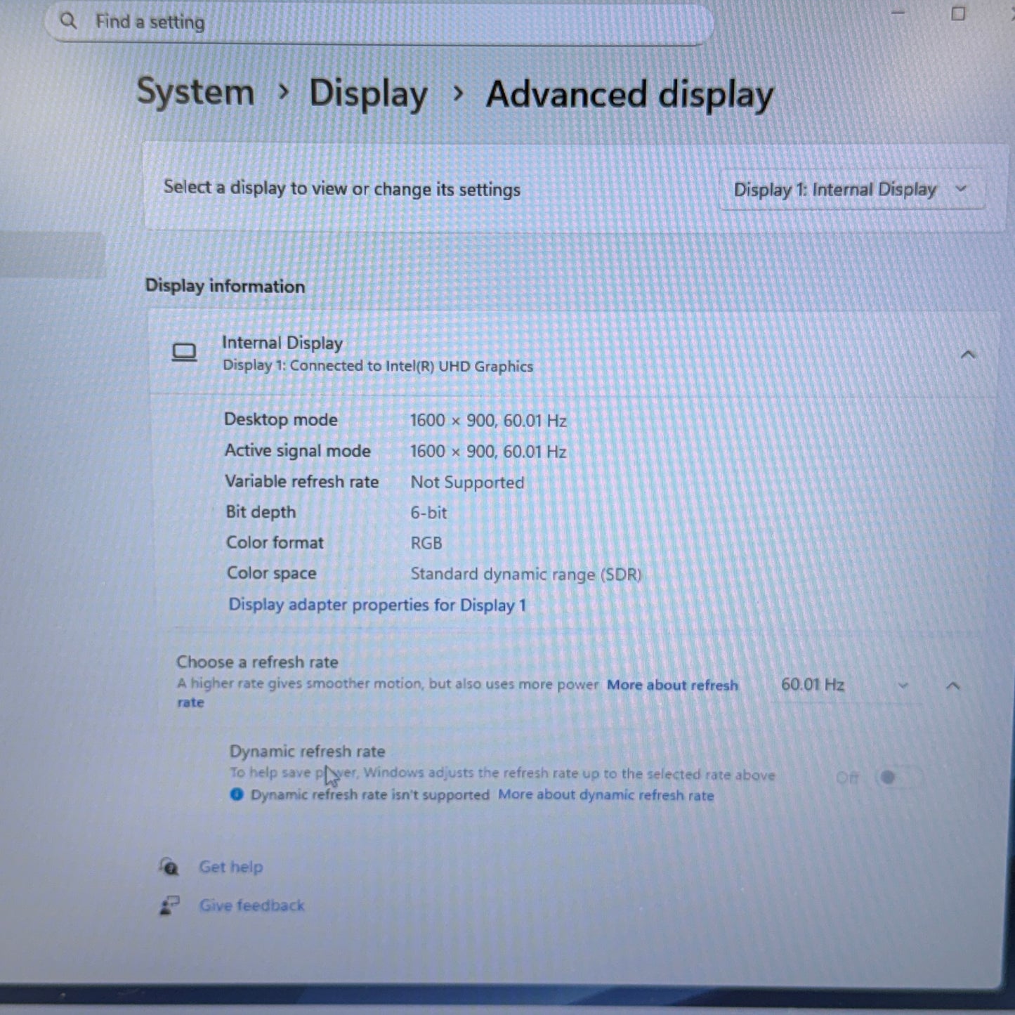Collapse the Choose a refresh rate section
1015x1015 pixels.
point(953,685)
